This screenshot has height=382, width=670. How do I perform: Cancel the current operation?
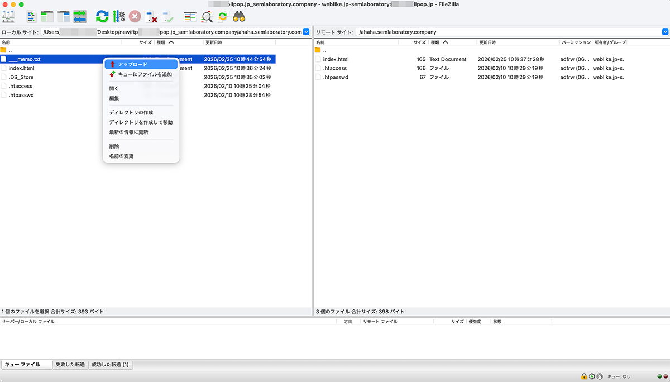coord(135,16)
